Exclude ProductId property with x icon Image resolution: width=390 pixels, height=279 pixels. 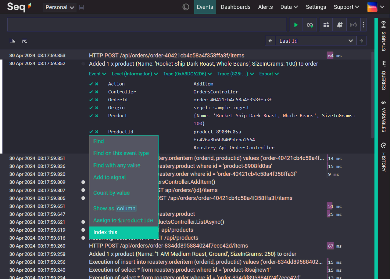pos(97,132)
